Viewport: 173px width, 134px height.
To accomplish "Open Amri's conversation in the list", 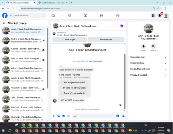I will coord(23,31).
